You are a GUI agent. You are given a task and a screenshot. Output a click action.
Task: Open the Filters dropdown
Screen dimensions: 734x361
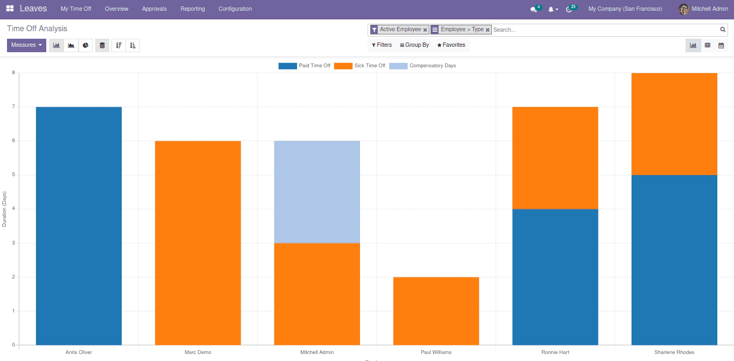pos(382,45)
